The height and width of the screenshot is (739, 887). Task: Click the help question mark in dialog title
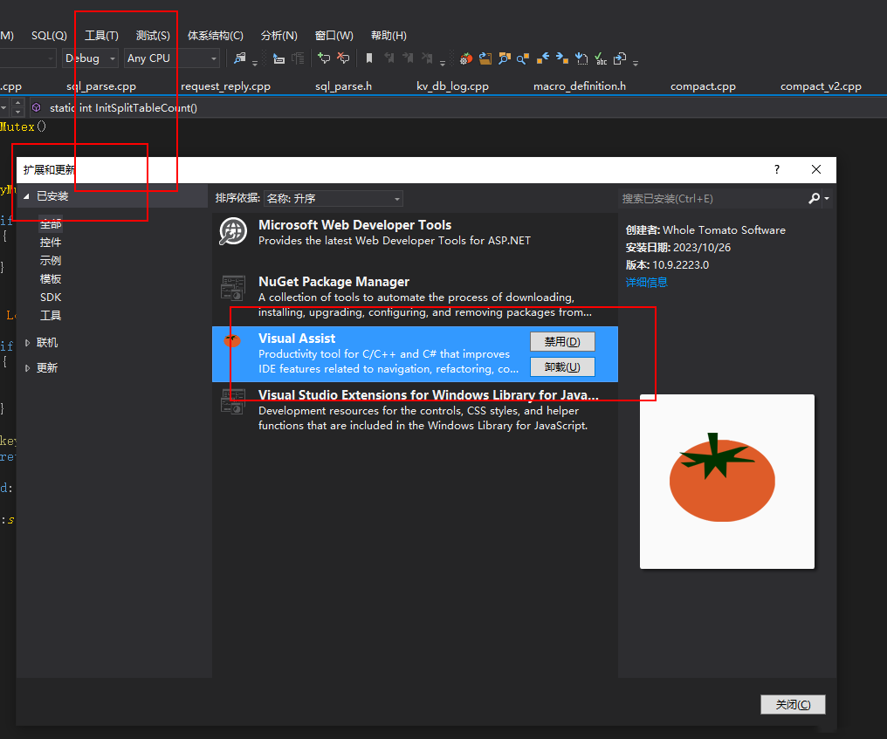(777, 169)
